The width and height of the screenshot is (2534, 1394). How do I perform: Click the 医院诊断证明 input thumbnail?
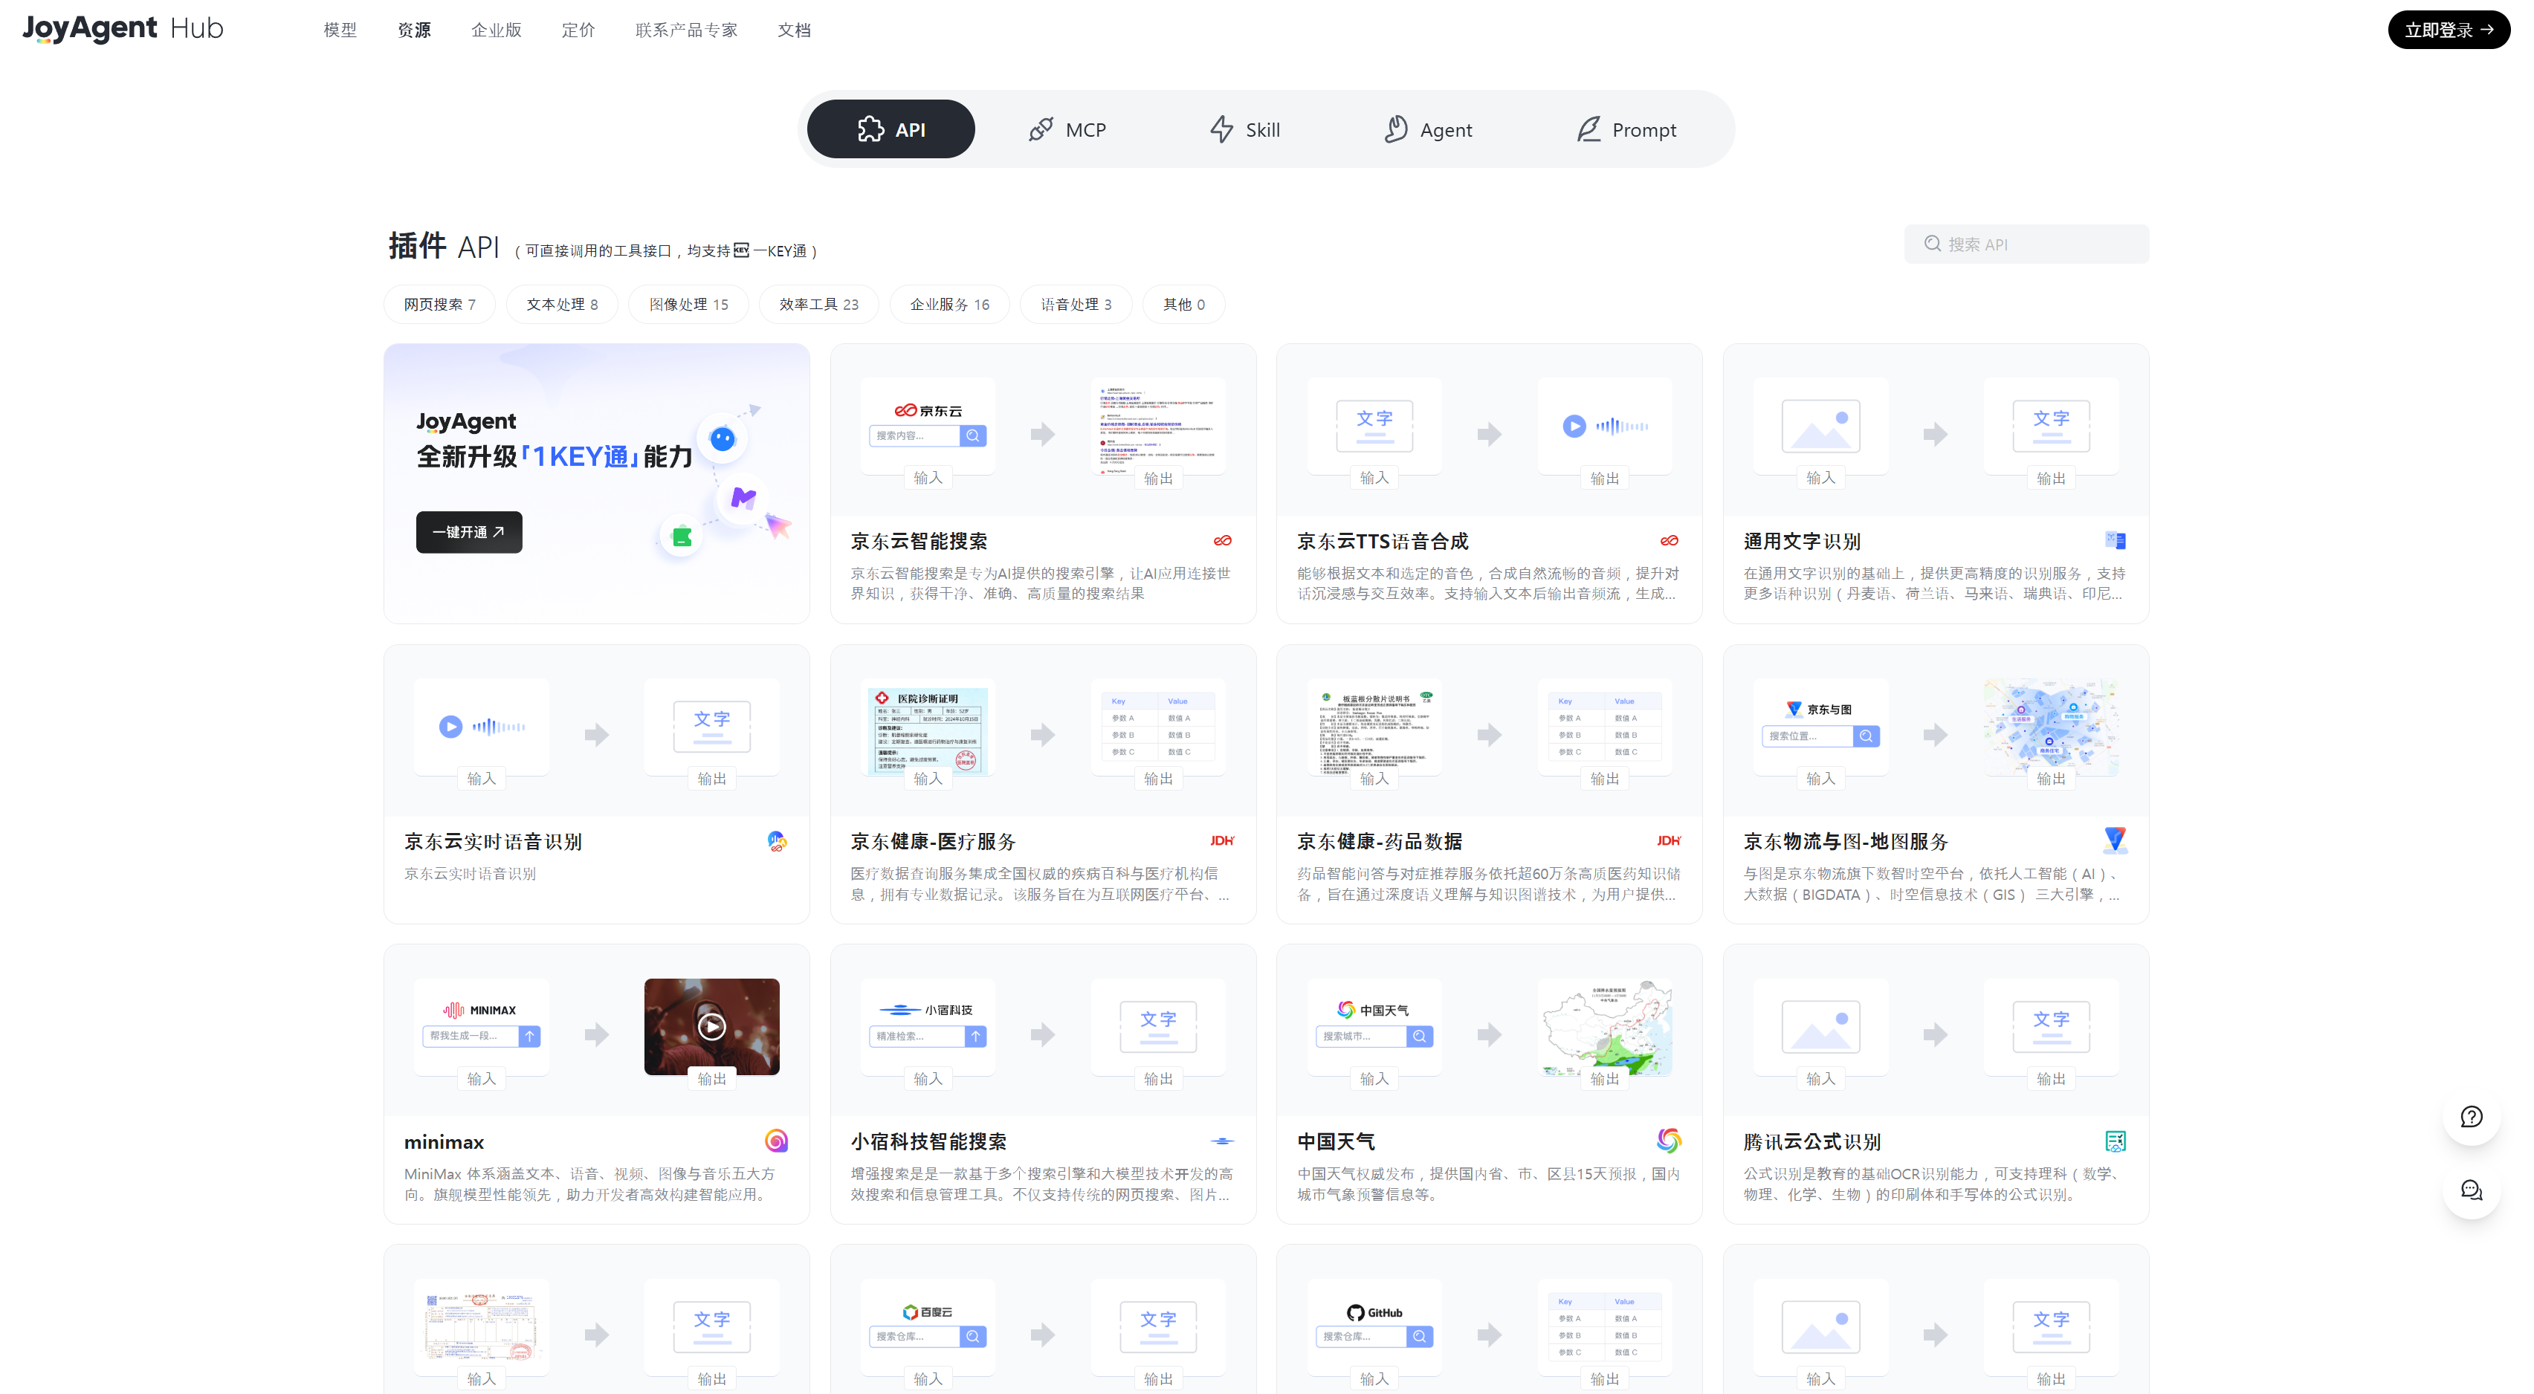(927, 727)
